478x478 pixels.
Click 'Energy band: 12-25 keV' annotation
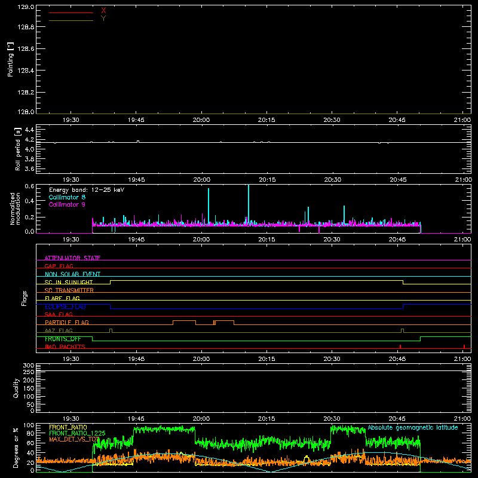[87, 189]
